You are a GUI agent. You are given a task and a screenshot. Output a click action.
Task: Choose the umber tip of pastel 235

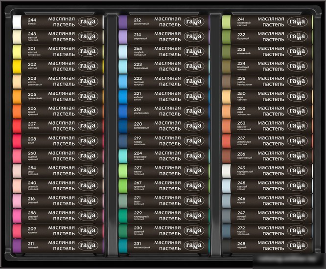pyautogui.click(x=227, y=81)
